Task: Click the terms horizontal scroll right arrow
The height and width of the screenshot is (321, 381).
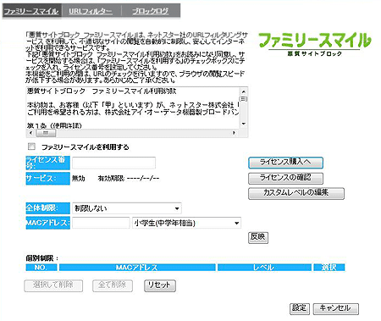Action: click(234, 132)
